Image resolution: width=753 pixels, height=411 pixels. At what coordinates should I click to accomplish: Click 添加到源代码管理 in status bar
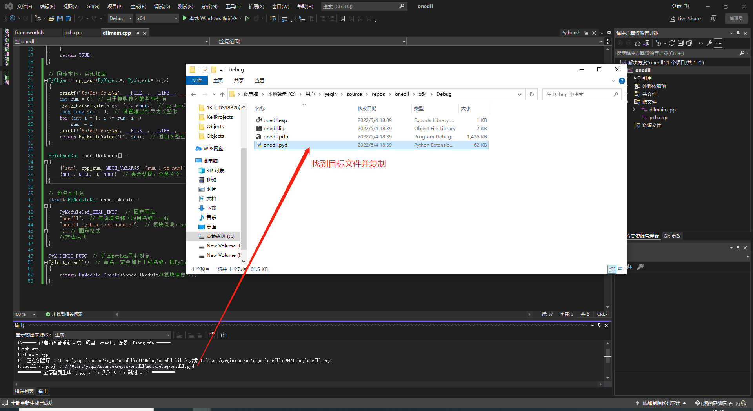[x=661, y=403]
